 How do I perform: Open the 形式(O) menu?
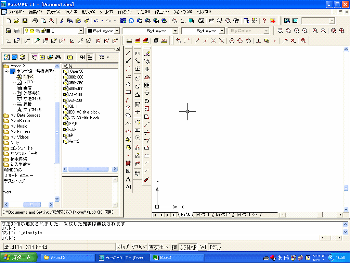coord(88,12)
